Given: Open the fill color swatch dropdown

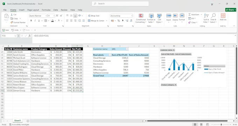Looking at the screenshot, I should click(55, 21).
